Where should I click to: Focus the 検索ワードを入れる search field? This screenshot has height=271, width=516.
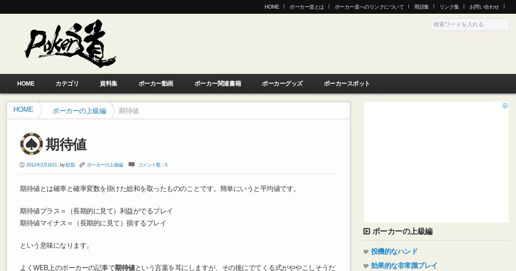(x=470, y=25)
